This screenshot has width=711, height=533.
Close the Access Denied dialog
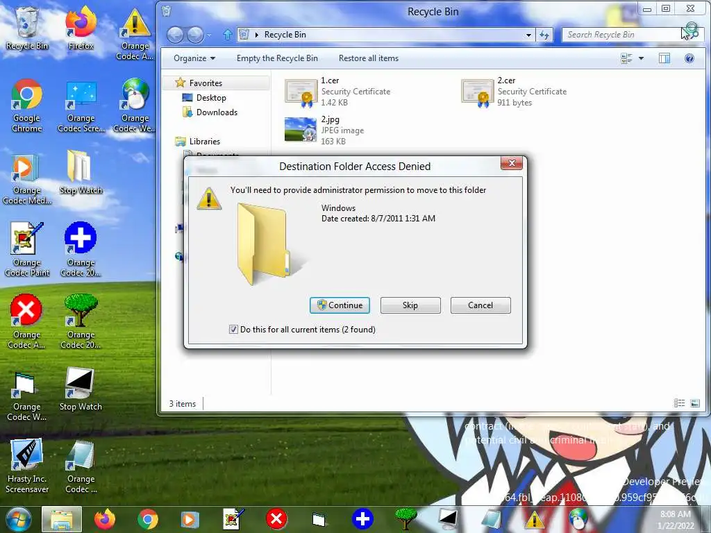[x=512, y=163]
